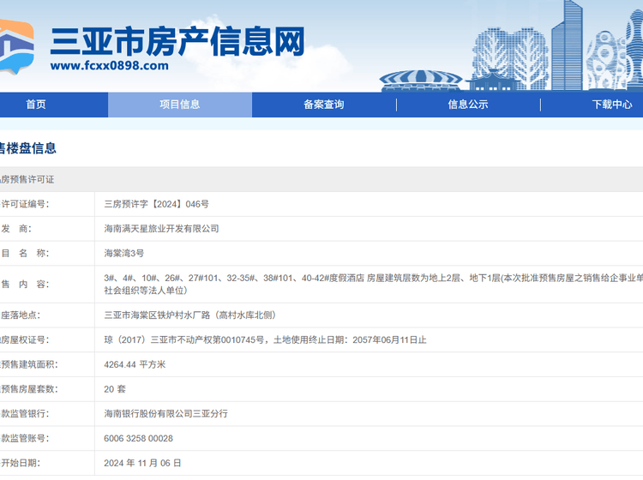The image size is (643, 480).
Task: Click the start date 2024 年 11 月 06 日
Action: [x=142, y=463]
